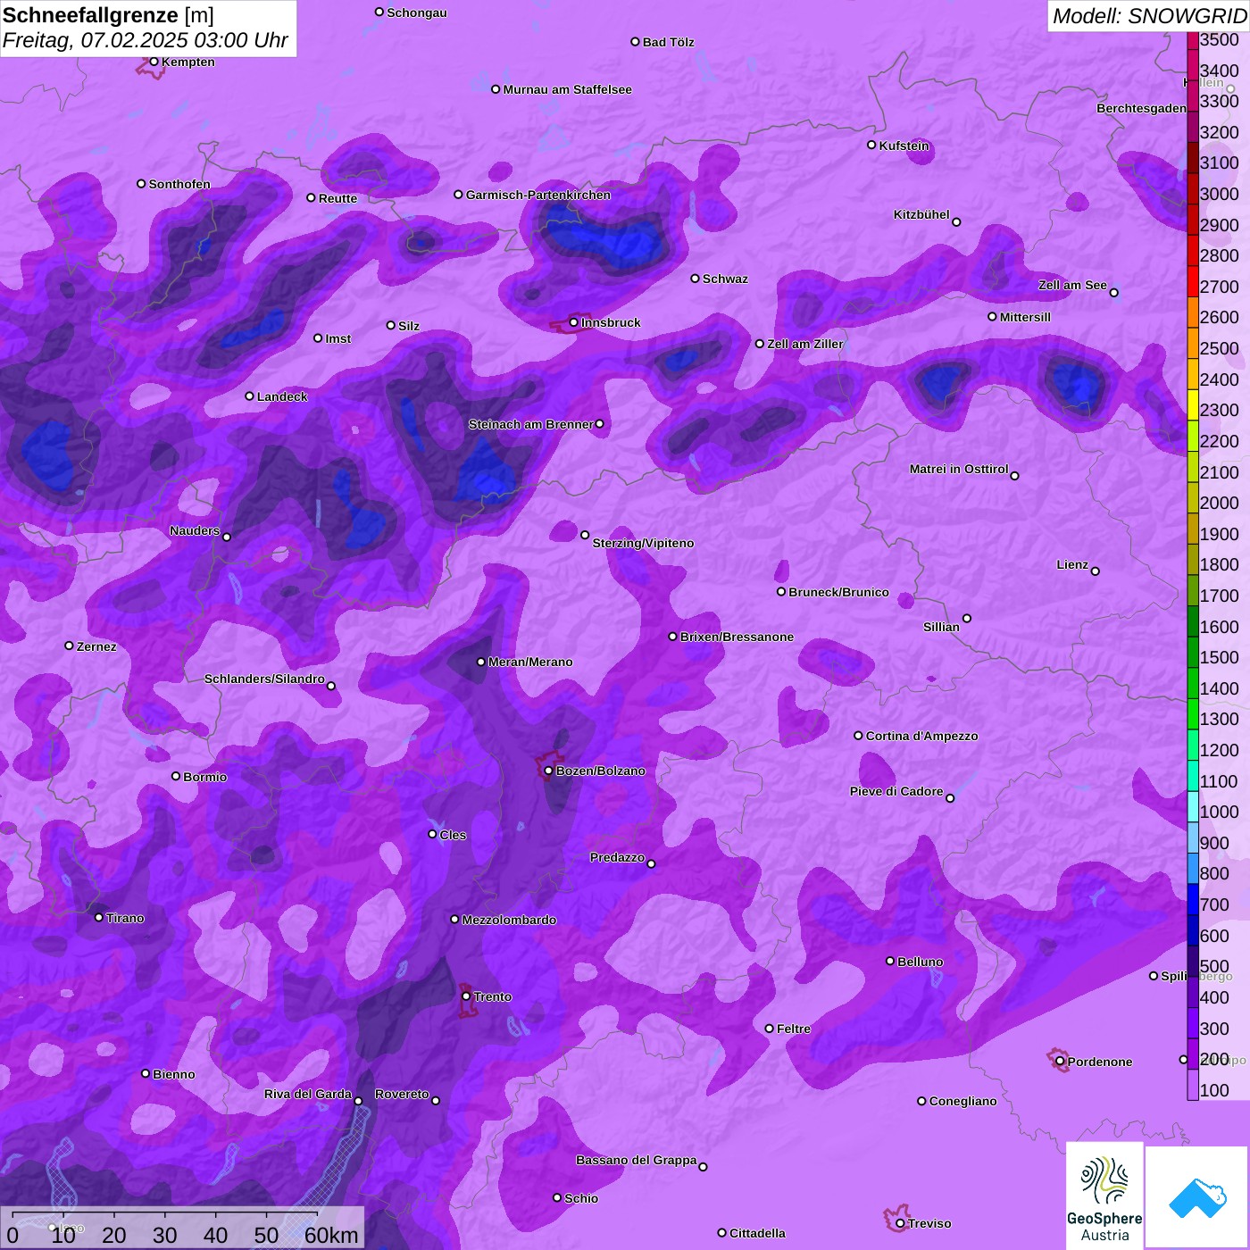Select the Bozen/Bolzano city marker dot
1250x1250 pixels.
[549, 771]
